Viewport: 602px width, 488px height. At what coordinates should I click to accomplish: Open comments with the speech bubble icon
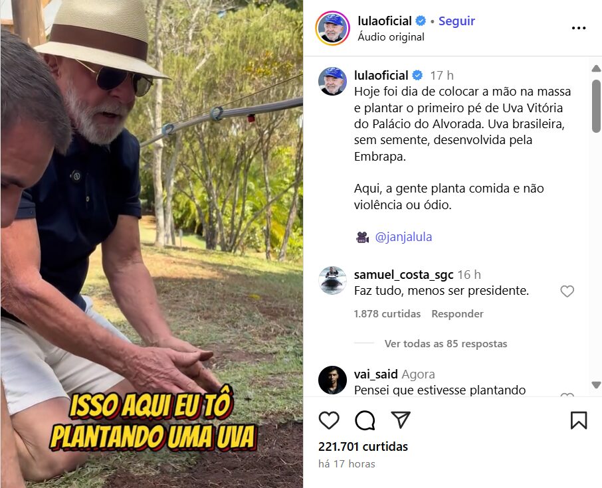(365, 420)
